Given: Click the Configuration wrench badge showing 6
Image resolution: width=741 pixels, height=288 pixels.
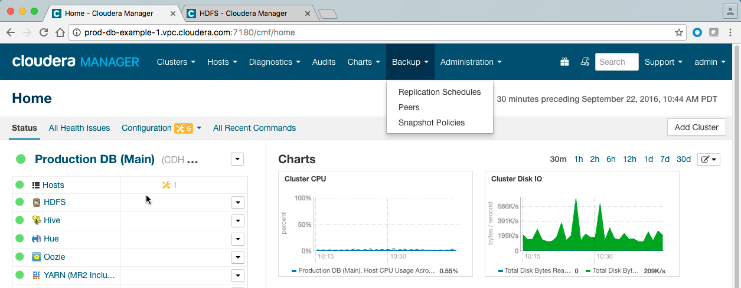Looking at the screenshot, I should point(184,128).
